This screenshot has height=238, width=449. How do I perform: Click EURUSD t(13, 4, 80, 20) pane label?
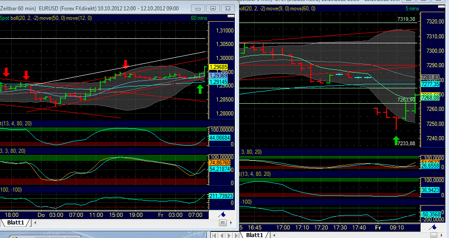coord(16,124)
